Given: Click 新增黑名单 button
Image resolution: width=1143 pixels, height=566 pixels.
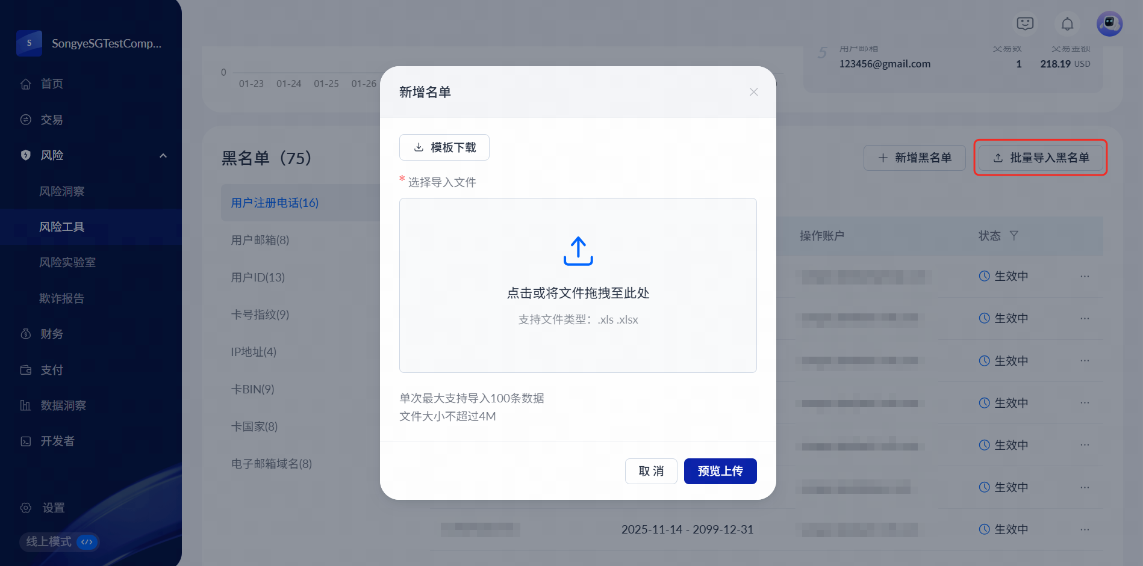Looking at the screenshot, I should point(915,158).
